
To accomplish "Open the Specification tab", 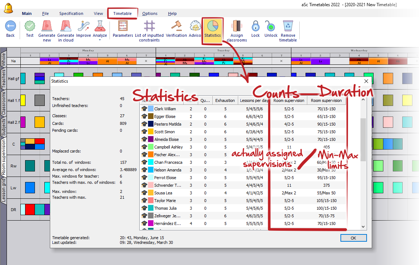I will (71, 13).
